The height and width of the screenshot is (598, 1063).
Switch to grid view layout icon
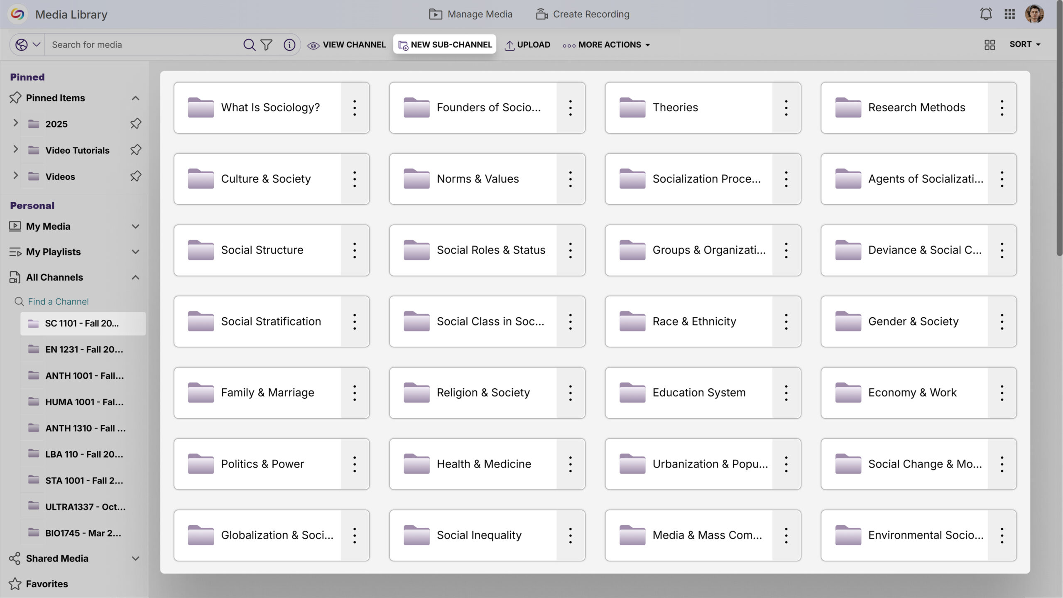click(x=990, y=44)
